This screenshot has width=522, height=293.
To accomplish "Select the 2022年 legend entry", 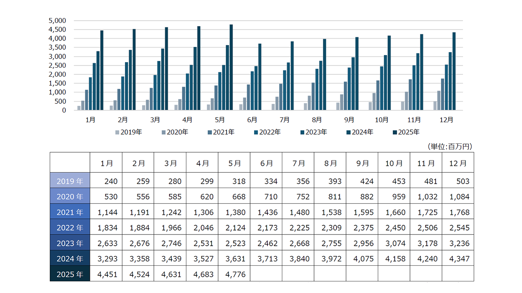I will (x=267, y=132).
